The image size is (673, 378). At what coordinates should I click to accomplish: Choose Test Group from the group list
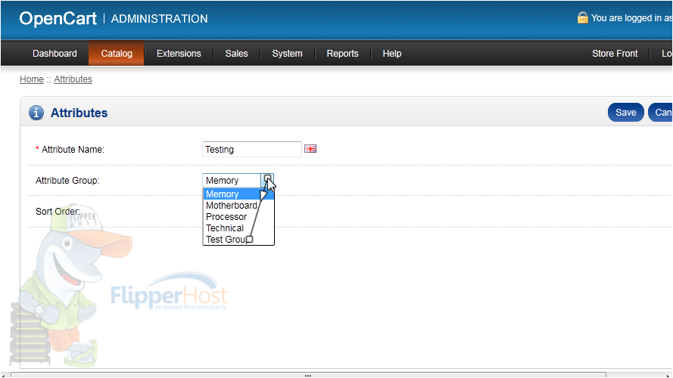click(238, 240)
